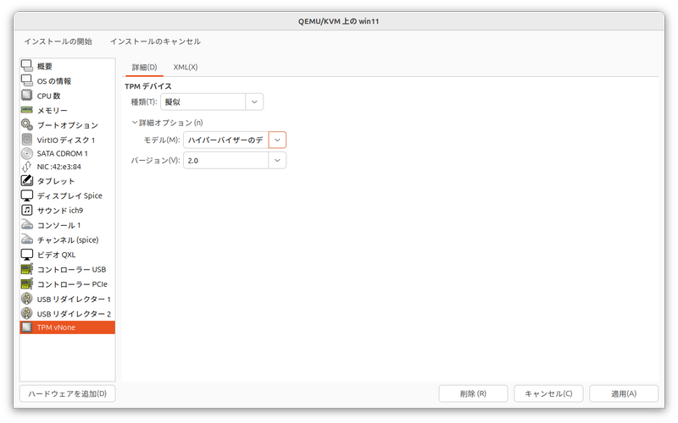Select the USB リダイレクター 1 text label
The height and width of the screenshot is (423, 678).
pos(74,299)
